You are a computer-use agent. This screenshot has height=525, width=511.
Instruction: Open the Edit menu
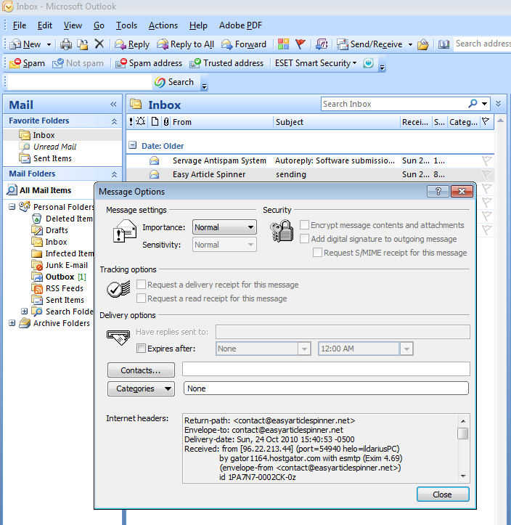tap(45, 25)
